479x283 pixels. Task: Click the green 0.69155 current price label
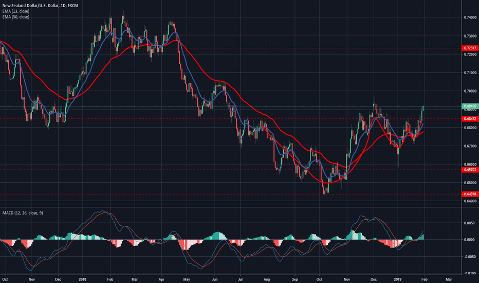(470, 106)
